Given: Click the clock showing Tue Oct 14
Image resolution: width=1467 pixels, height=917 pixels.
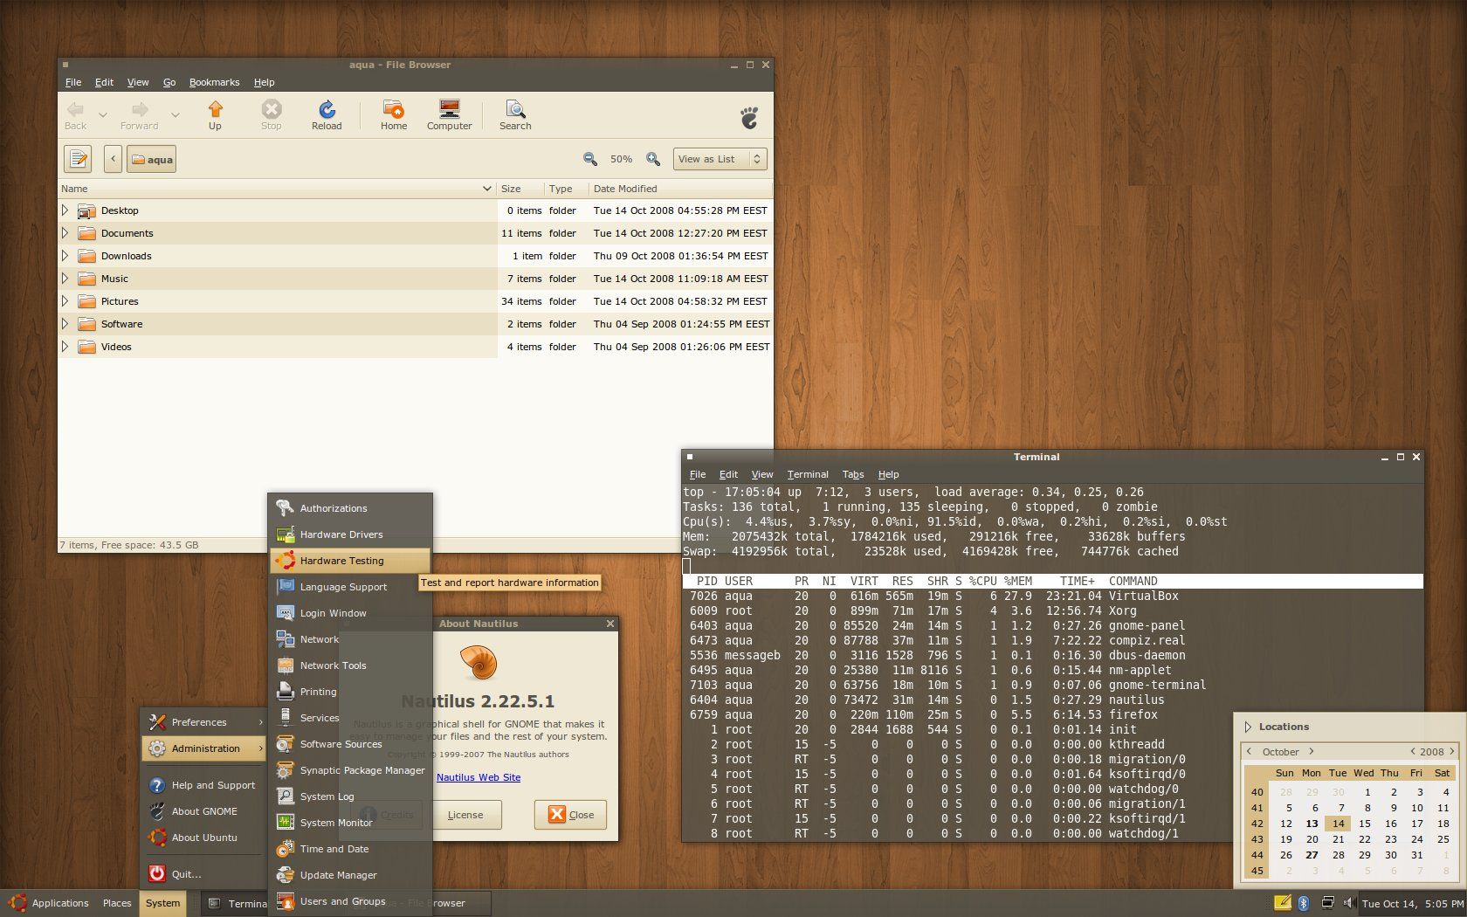Looking at the screenshot, I should click(x=1412, y=904).
